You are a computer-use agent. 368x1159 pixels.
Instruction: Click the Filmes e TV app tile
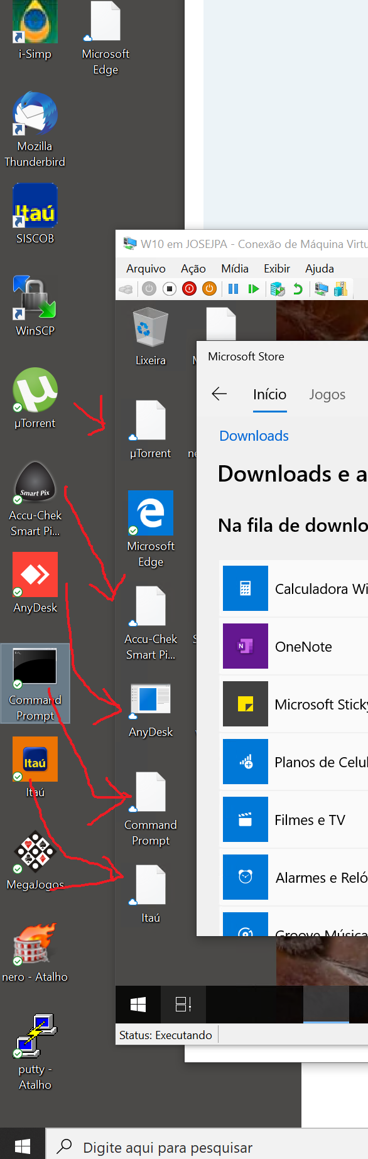[294, 819]
